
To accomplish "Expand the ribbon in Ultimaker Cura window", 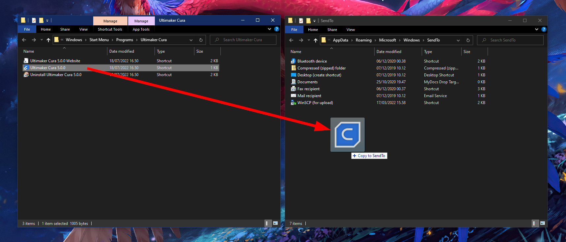I will 269,29.
